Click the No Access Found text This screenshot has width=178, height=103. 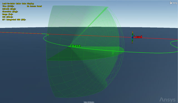pos(34,6)
